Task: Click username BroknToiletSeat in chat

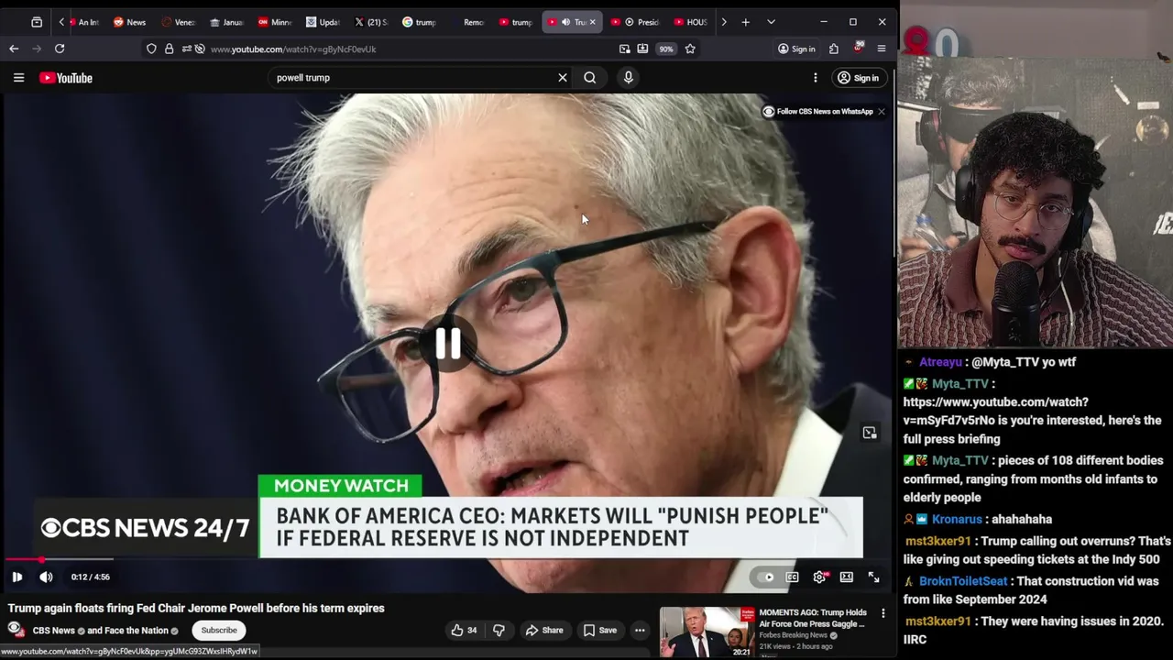Action: coord(963,581)
